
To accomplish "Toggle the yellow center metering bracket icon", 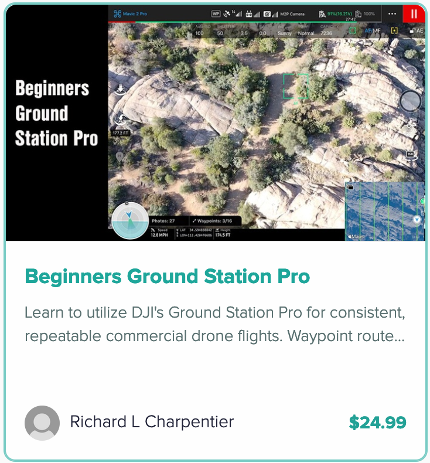I will 394,30.
